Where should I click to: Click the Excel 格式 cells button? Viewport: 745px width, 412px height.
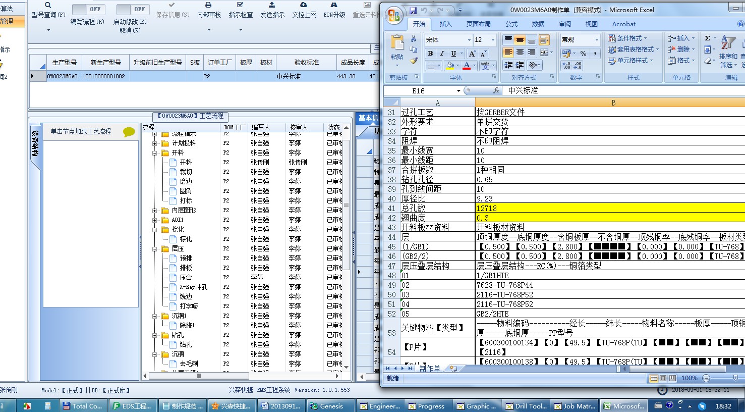(681, 60)
